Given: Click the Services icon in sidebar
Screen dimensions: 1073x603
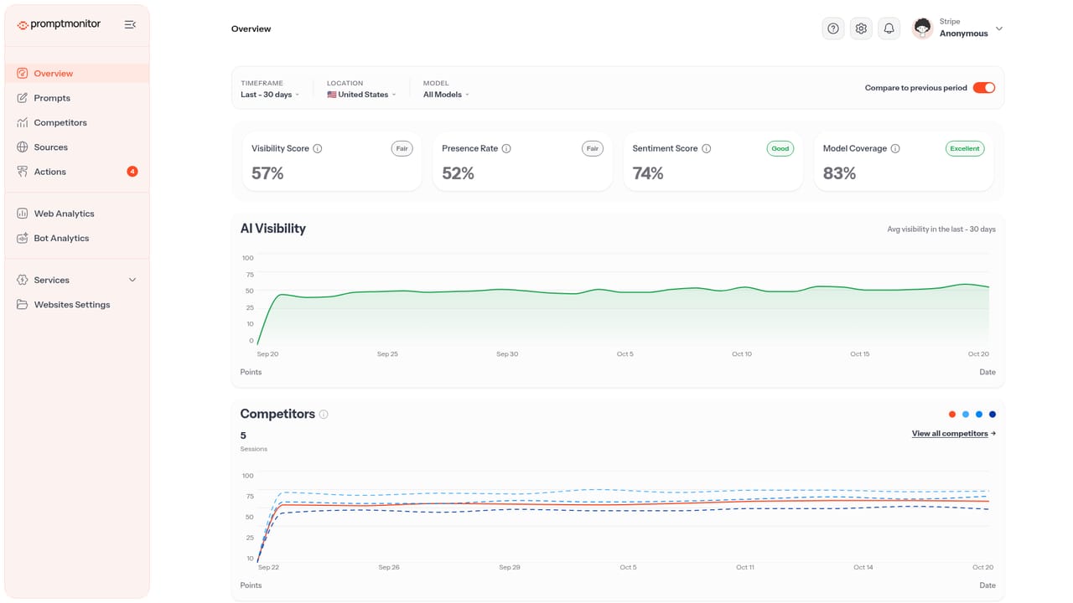Looking at the screenshot, I should (x=23, y=280).
